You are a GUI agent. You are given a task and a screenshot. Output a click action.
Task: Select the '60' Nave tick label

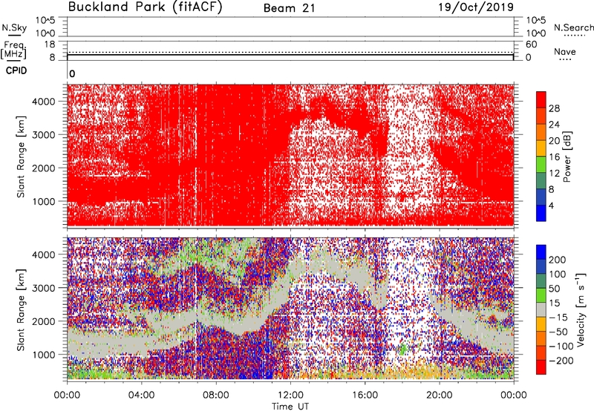tap(531, 45)
